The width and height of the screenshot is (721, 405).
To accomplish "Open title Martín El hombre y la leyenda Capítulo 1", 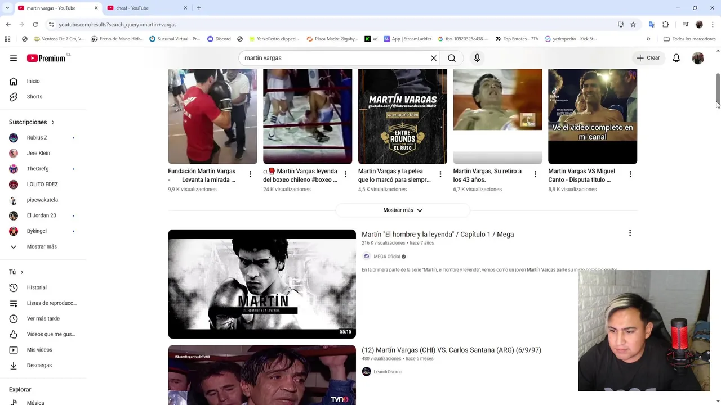I will [x=438, y=235].
